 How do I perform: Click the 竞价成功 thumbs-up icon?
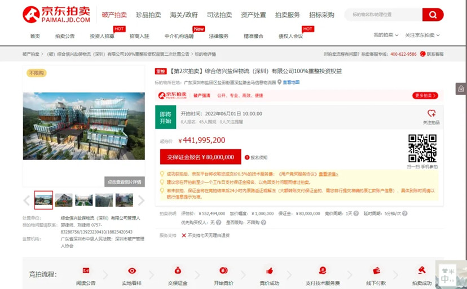270,270
